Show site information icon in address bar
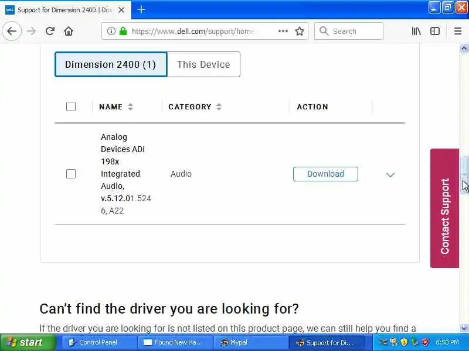469x351 pixels. [x=111, y=31]
